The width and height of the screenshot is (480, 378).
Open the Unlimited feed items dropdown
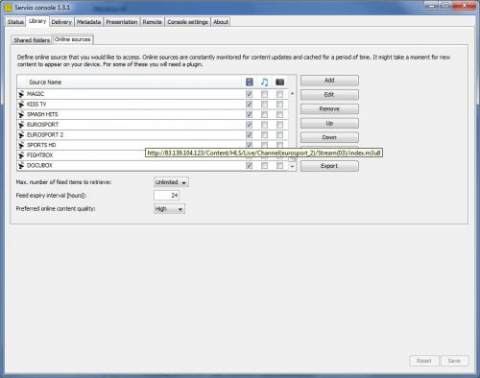pos(171,182)
